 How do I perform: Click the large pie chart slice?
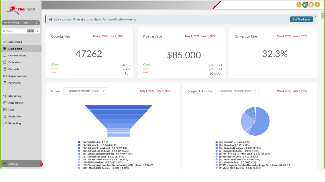260,122
